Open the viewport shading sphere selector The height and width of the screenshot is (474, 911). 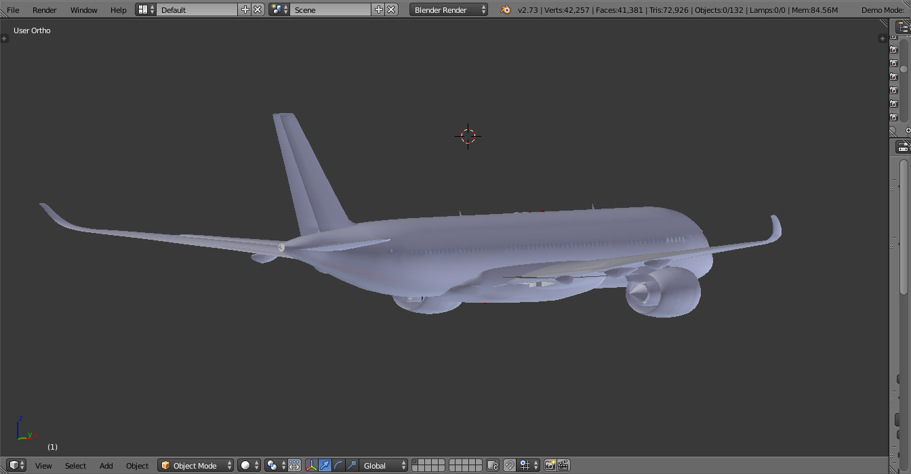point(249,465)
